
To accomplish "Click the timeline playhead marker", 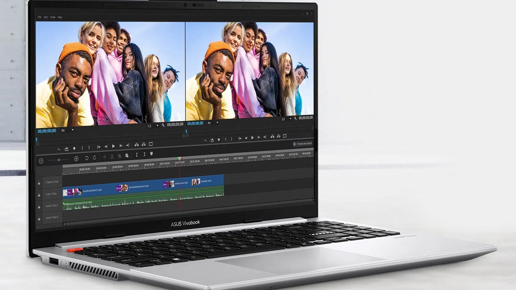I will (x=179, y=159).
